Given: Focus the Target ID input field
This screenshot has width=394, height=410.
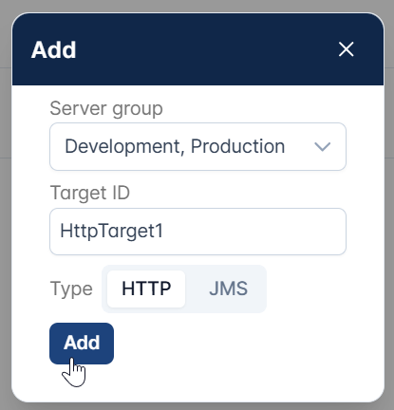Looking at the screenshot, I should [x=197, y=232].
